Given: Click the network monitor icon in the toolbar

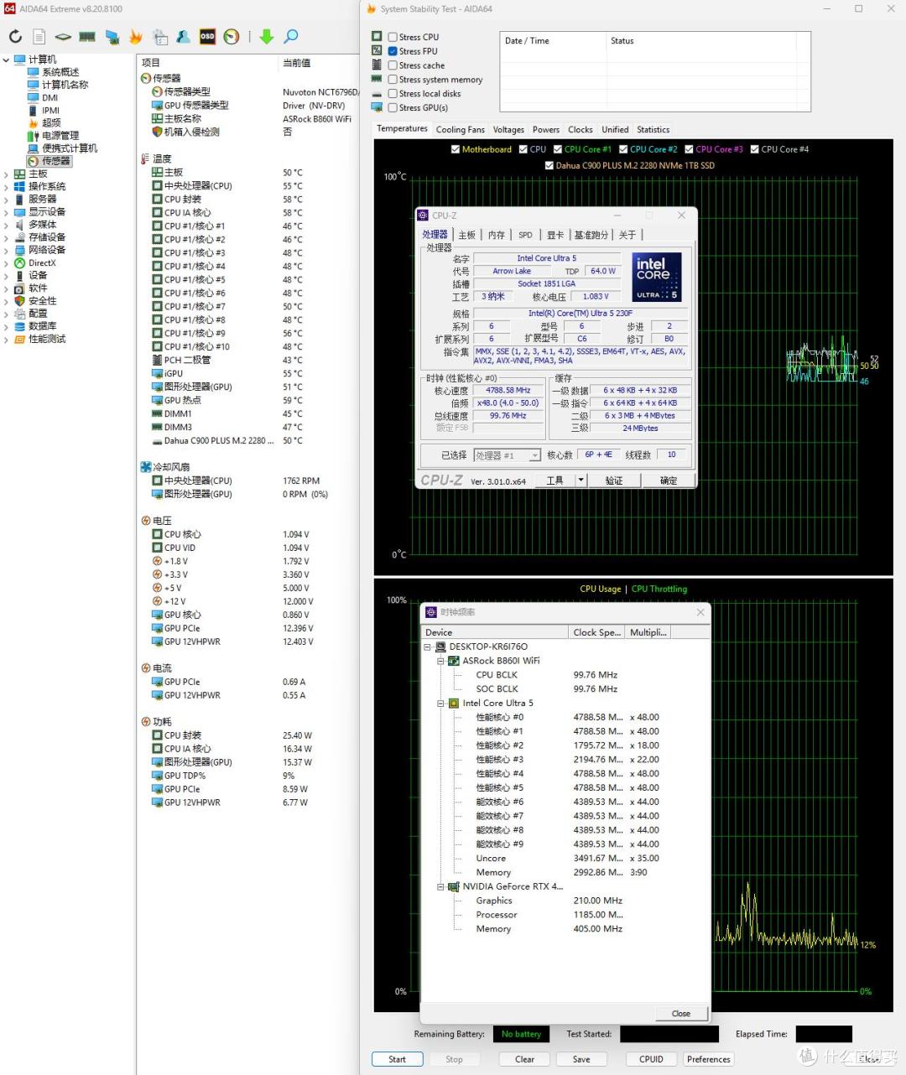Looking at the screenshot, I should (x=112, y=37).
